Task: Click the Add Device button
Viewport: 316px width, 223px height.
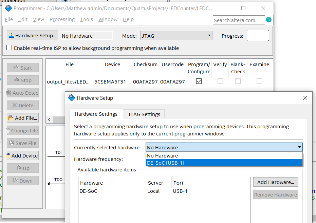Action: (x=22, y=155)
